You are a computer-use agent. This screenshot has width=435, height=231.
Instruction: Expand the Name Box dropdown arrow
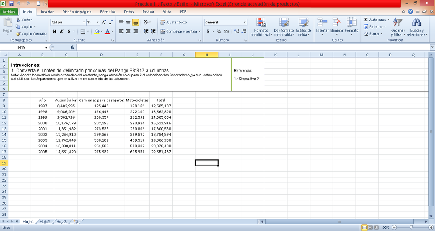[x=46, y=47]
